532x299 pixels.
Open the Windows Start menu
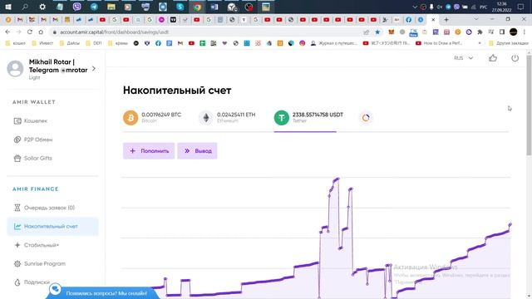[x=8, y=7]
